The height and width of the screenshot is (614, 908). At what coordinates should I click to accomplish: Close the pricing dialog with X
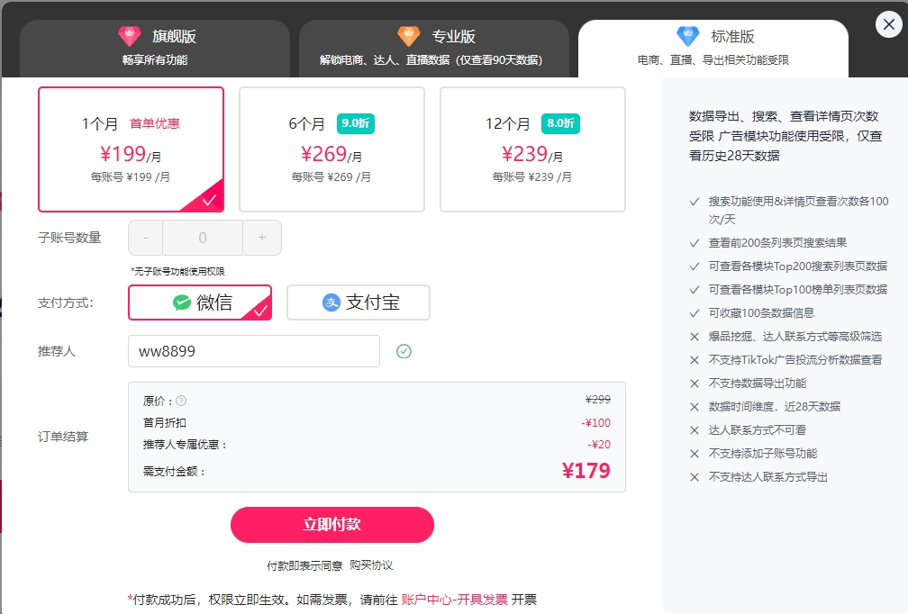(x=888, y=25)
